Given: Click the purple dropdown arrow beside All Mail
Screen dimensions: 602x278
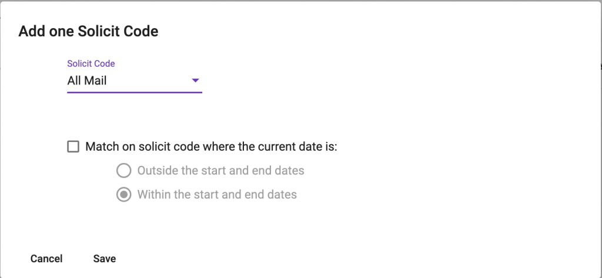Looking at the screenshot, I should 195,80.
